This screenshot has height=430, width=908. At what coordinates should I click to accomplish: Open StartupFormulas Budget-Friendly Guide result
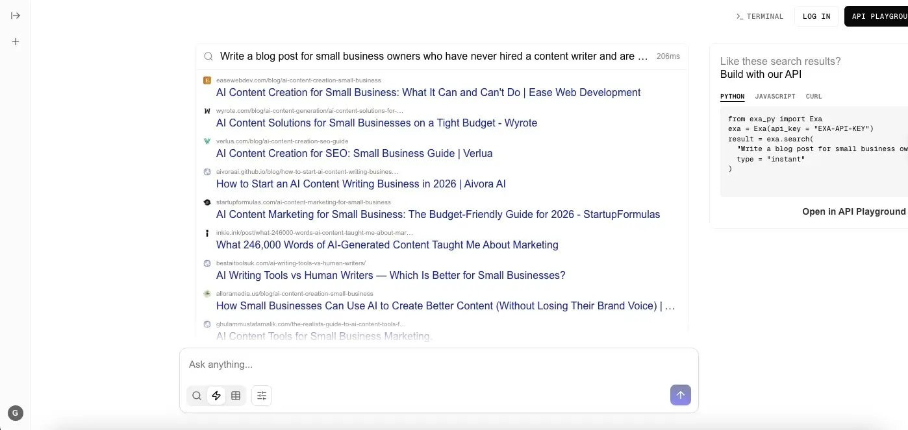(x=438, y=215)
